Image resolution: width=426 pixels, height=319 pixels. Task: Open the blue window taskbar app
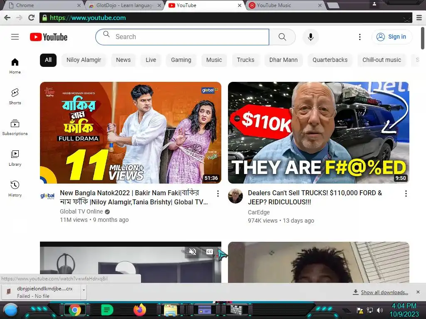[204, 310]
